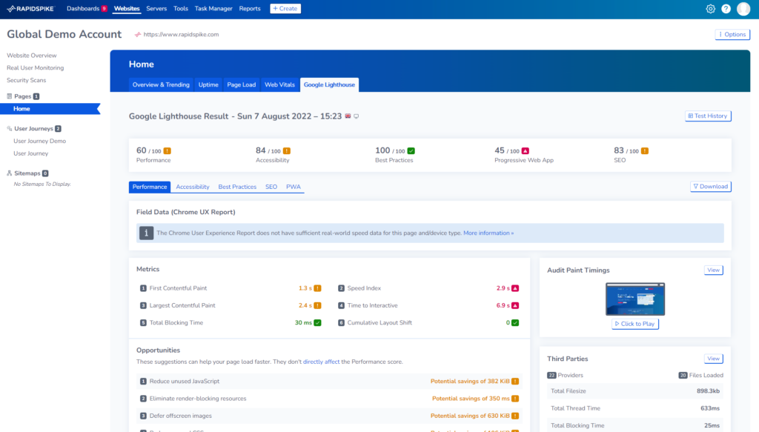Click the User Journeys section icon
759x432 pixels.
click(x=9, y=129)
